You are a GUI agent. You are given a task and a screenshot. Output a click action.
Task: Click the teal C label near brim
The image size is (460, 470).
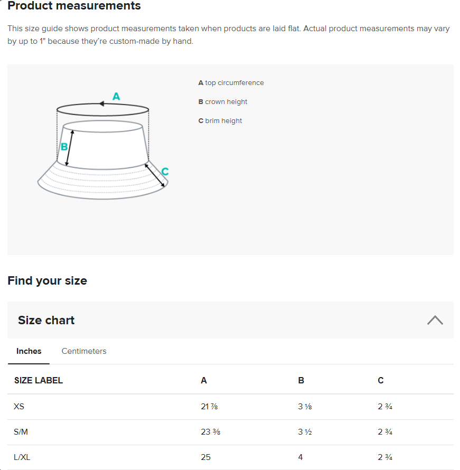click(x=165, y=172)
